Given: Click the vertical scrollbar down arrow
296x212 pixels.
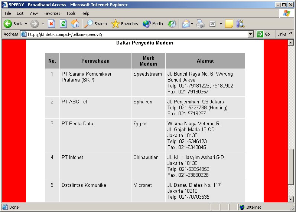Looking at the screenshot, I should point(291,199).
